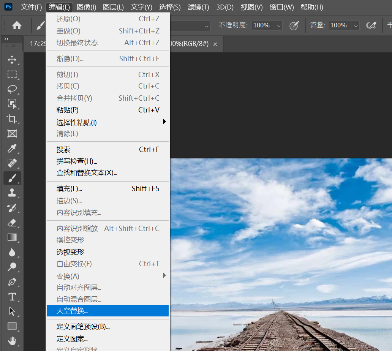Image resolution: width=392 pixels, height=351 pixels.
Task: Select the Lasso tool
Action: [x=12, y=89]
